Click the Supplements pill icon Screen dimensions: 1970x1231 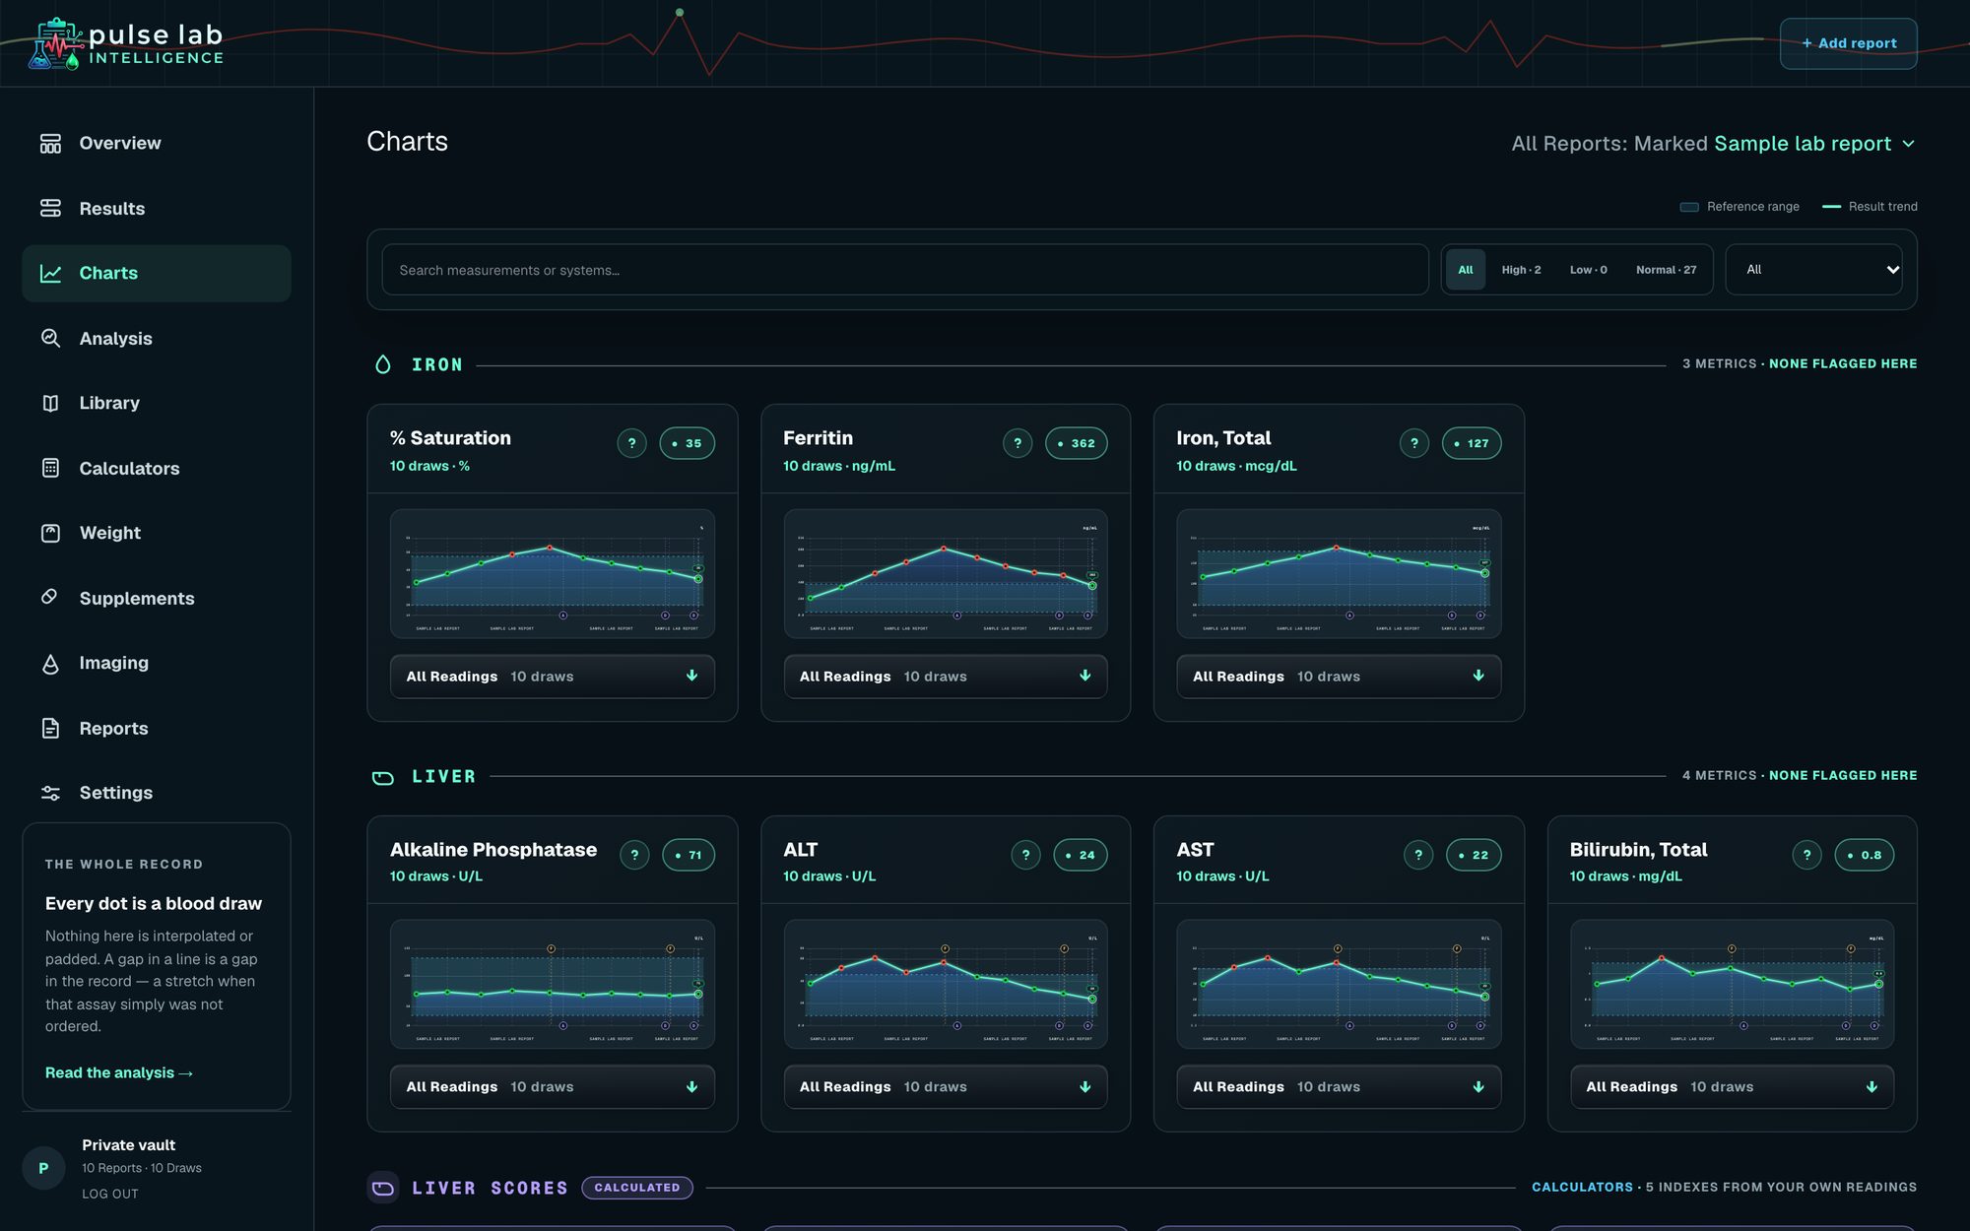50,598
